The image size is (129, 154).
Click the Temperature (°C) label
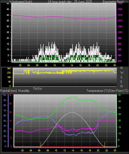pyautogui.click(x=97, y=91)
